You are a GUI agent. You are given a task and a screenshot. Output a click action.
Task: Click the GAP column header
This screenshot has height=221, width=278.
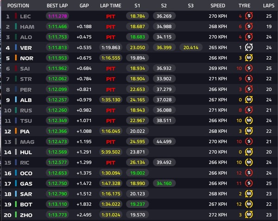point(84,6)
